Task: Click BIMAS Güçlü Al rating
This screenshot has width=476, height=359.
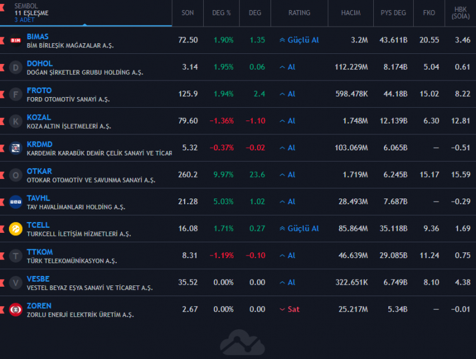Action: point(299,40)
